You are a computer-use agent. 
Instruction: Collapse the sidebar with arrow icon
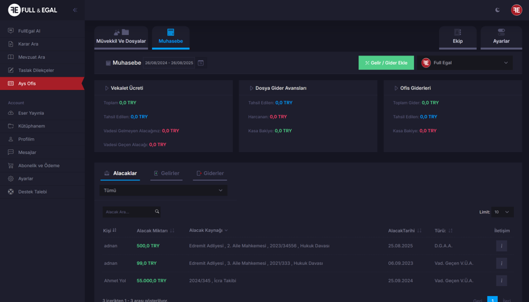click(75, 10)
